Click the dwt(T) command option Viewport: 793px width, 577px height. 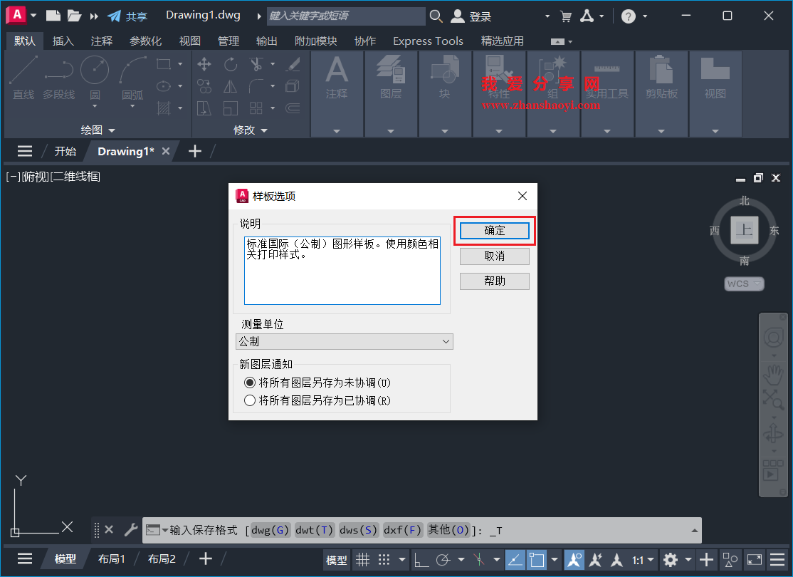[x=315, y=530]
